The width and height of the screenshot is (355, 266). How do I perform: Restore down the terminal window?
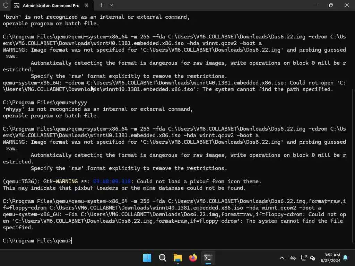click(331, 5)
